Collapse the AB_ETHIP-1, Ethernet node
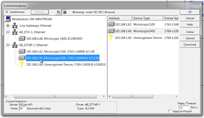Screen dimensions: 204x118 (8, 45)
